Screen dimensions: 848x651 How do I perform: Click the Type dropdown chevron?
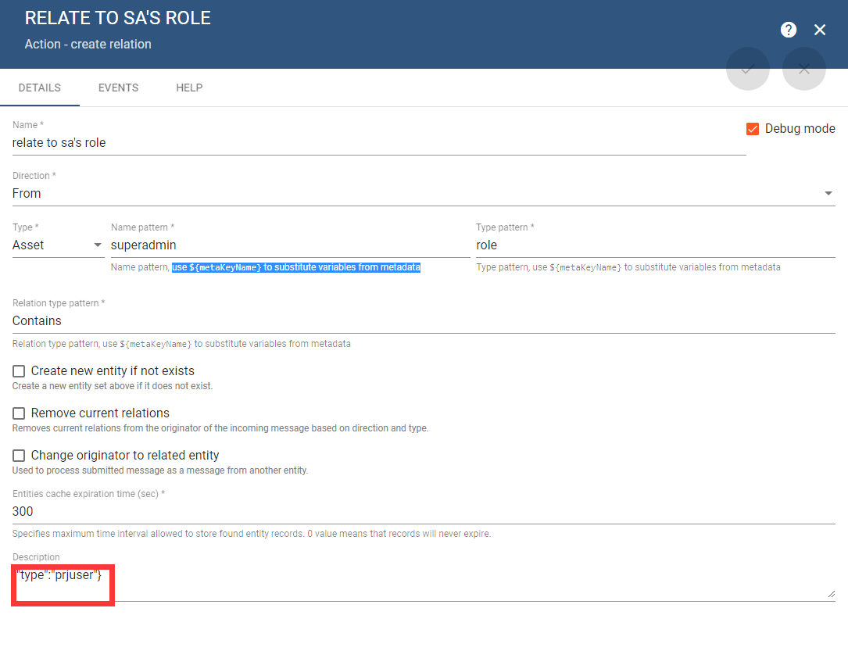pyautogui.click(x=97, y=245)
